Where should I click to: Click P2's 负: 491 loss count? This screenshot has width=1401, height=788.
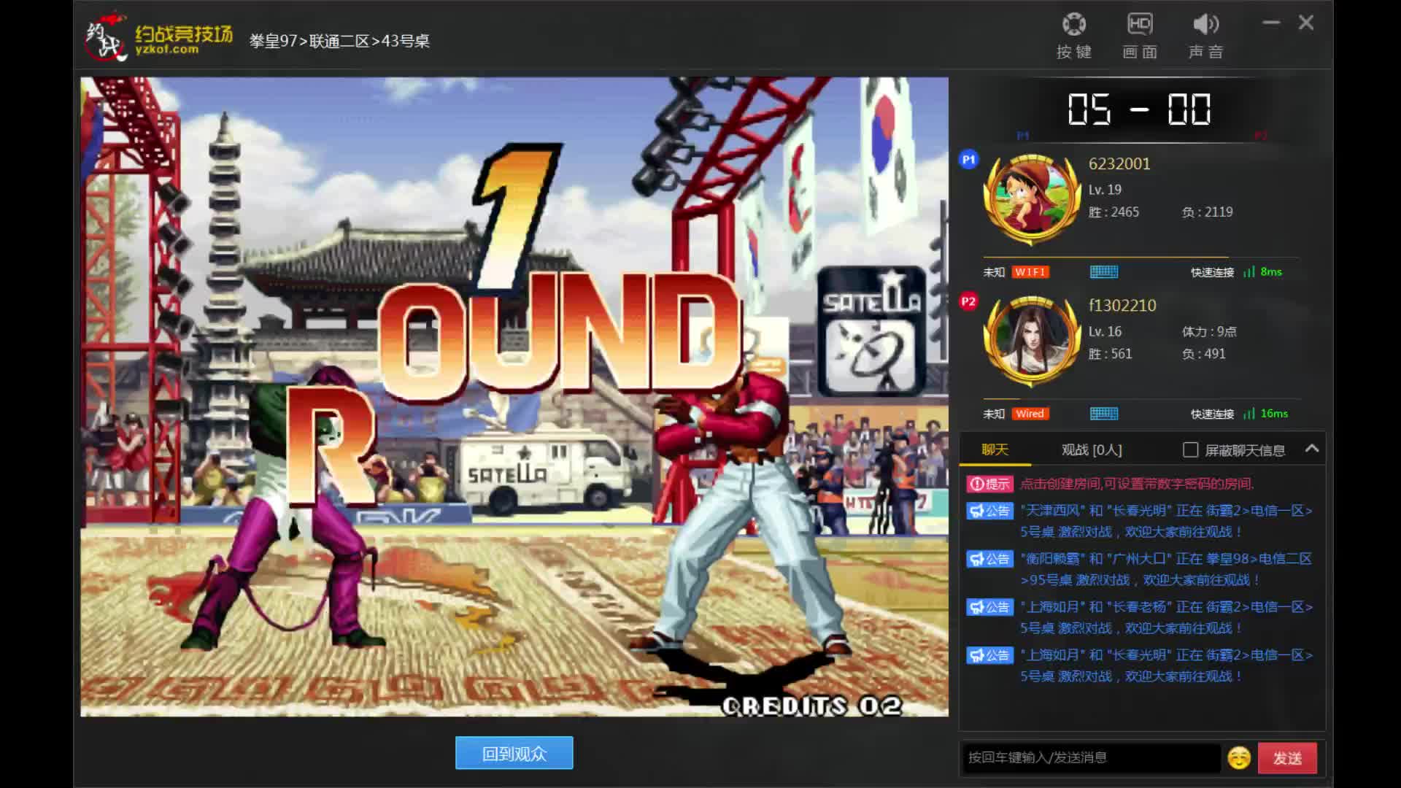pos(1203,353)
